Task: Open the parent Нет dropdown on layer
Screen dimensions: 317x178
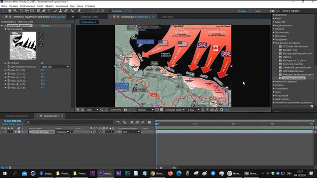Action: 131,132
